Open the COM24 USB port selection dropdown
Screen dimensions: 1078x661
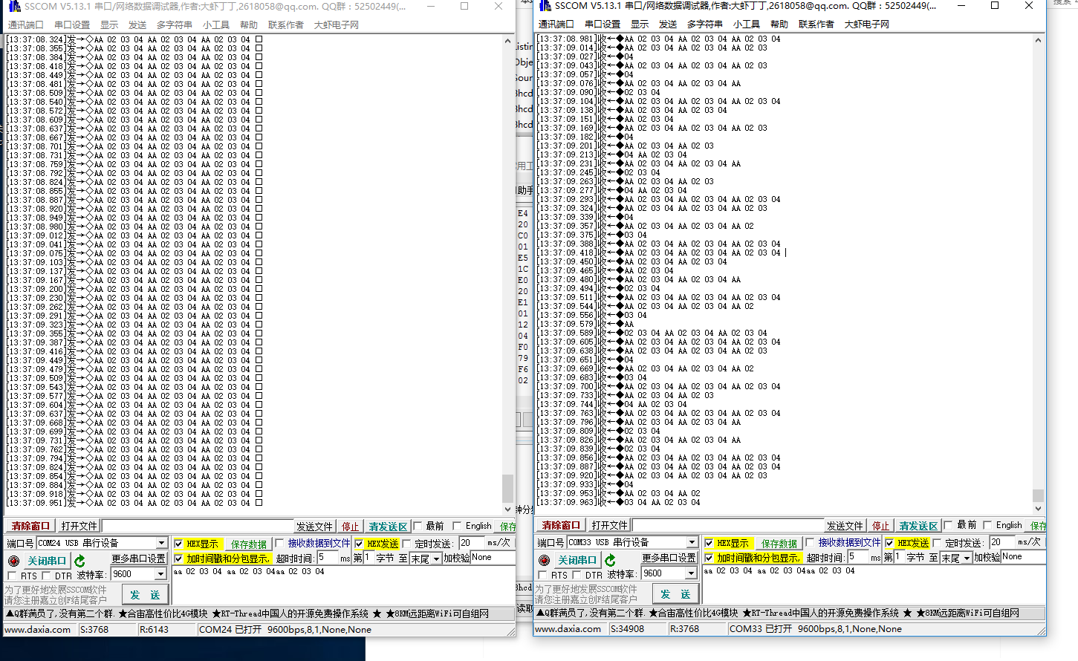coord(161,543)
